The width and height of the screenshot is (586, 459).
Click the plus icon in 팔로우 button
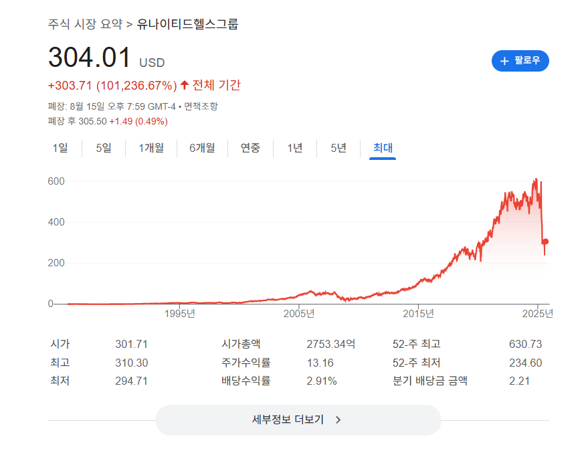coord(504,61)
